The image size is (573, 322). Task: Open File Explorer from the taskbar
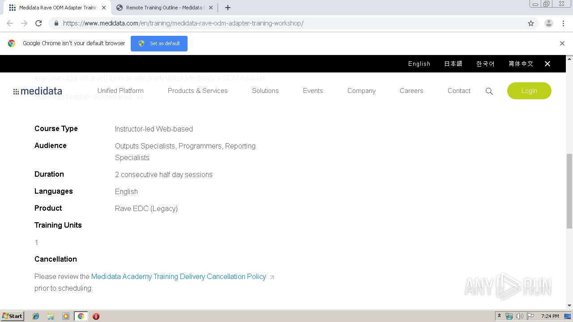(x=51, y=316)
